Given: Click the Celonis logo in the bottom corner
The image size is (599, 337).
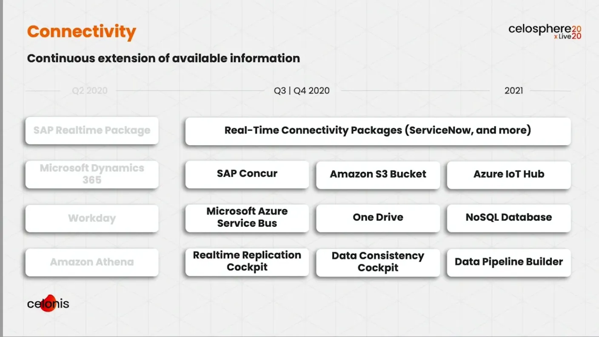Looking at the screenshot, I should coord(48,303).
